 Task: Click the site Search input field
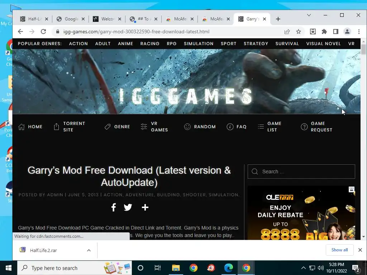[301, 172]
